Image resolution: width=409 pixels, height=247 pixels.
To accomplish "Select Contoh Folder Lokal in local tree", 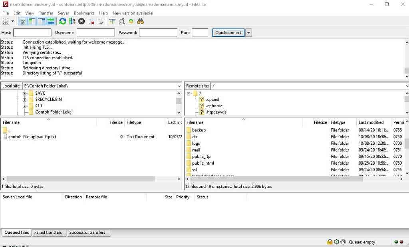I will point(54,112).
